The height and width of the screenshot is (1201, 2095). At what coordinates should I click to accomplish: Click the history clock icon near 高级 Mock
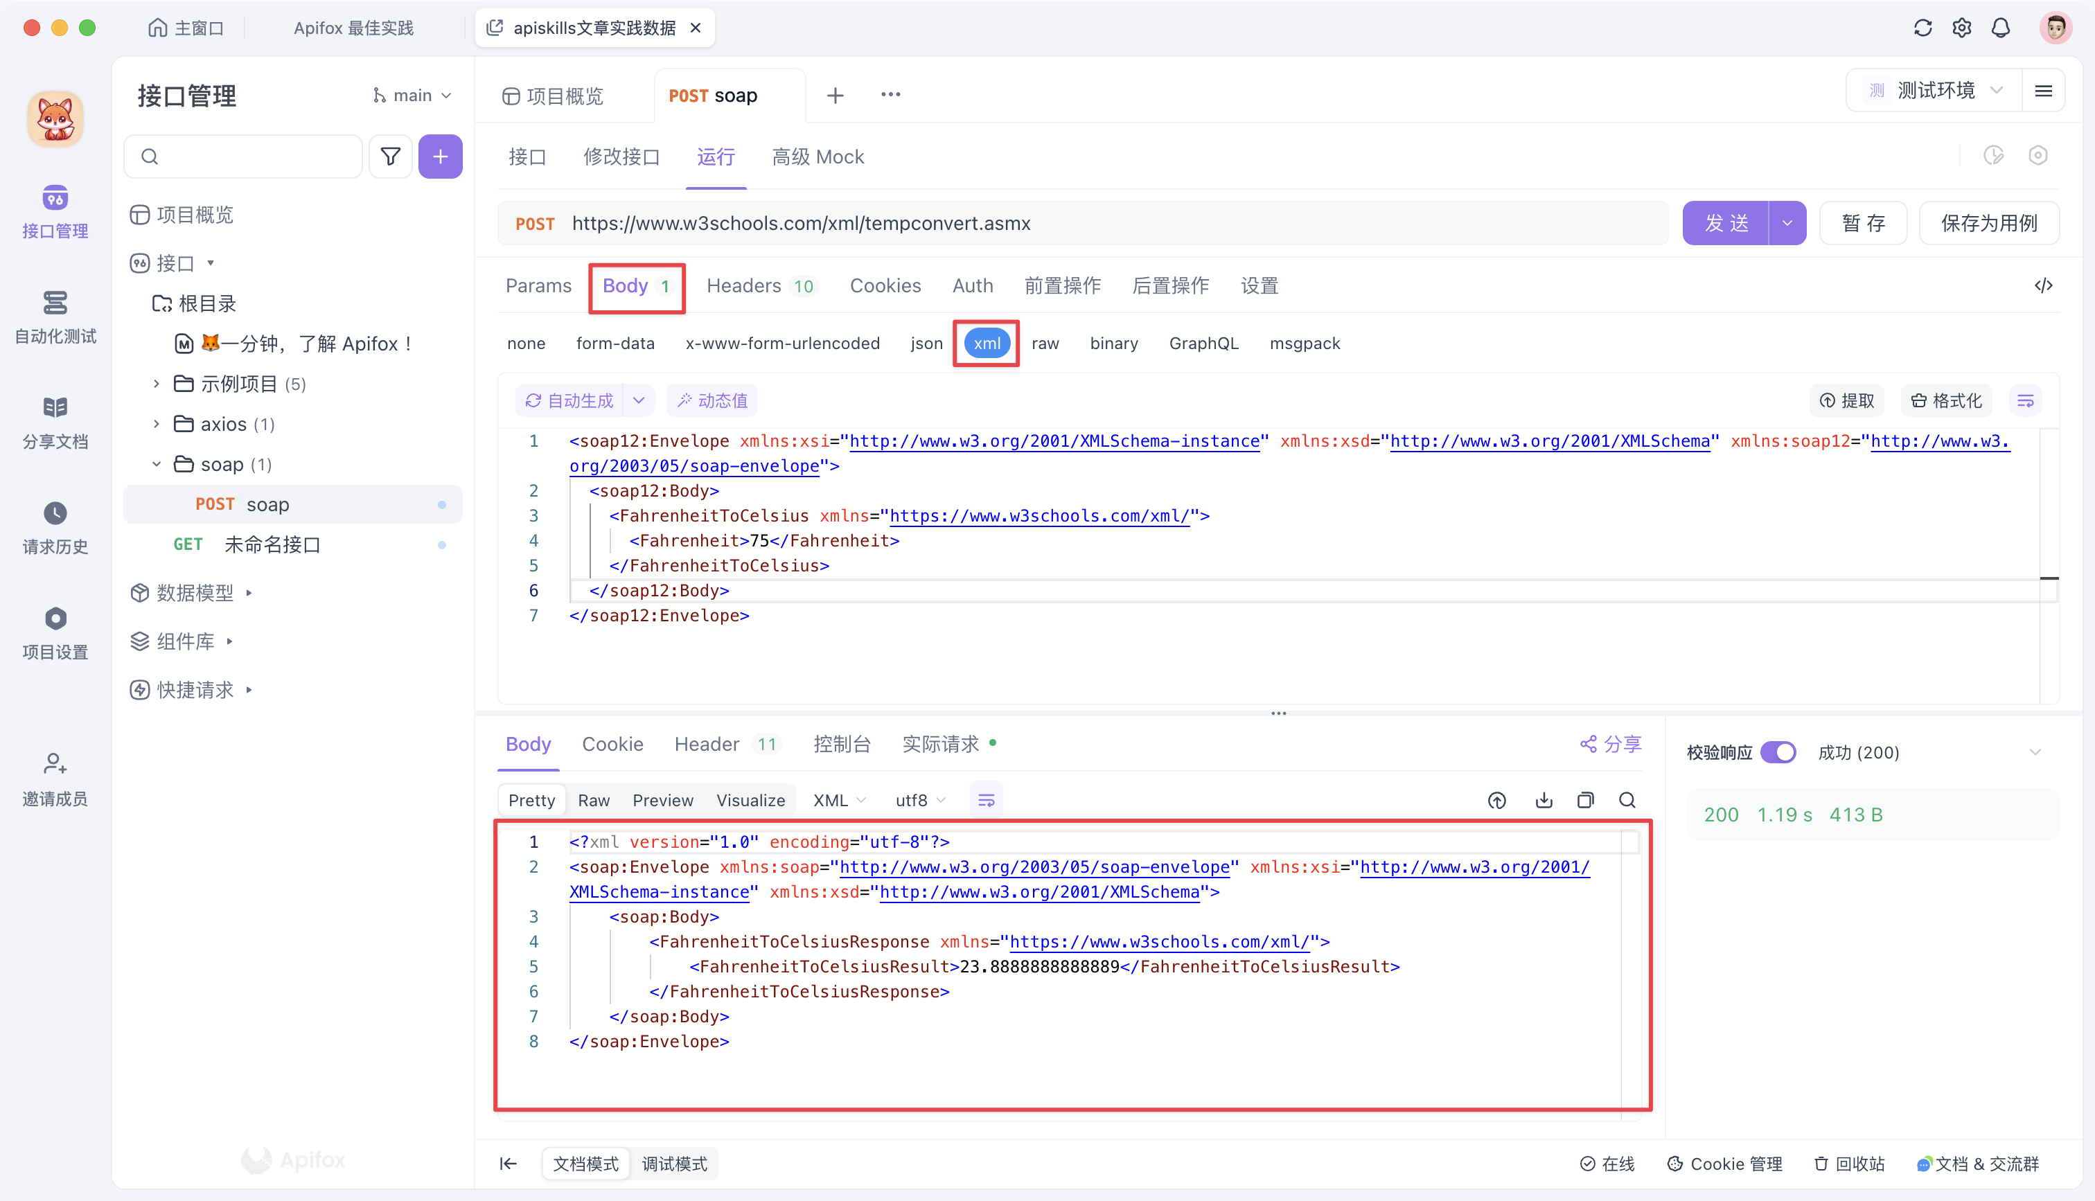click(1994, 156)
